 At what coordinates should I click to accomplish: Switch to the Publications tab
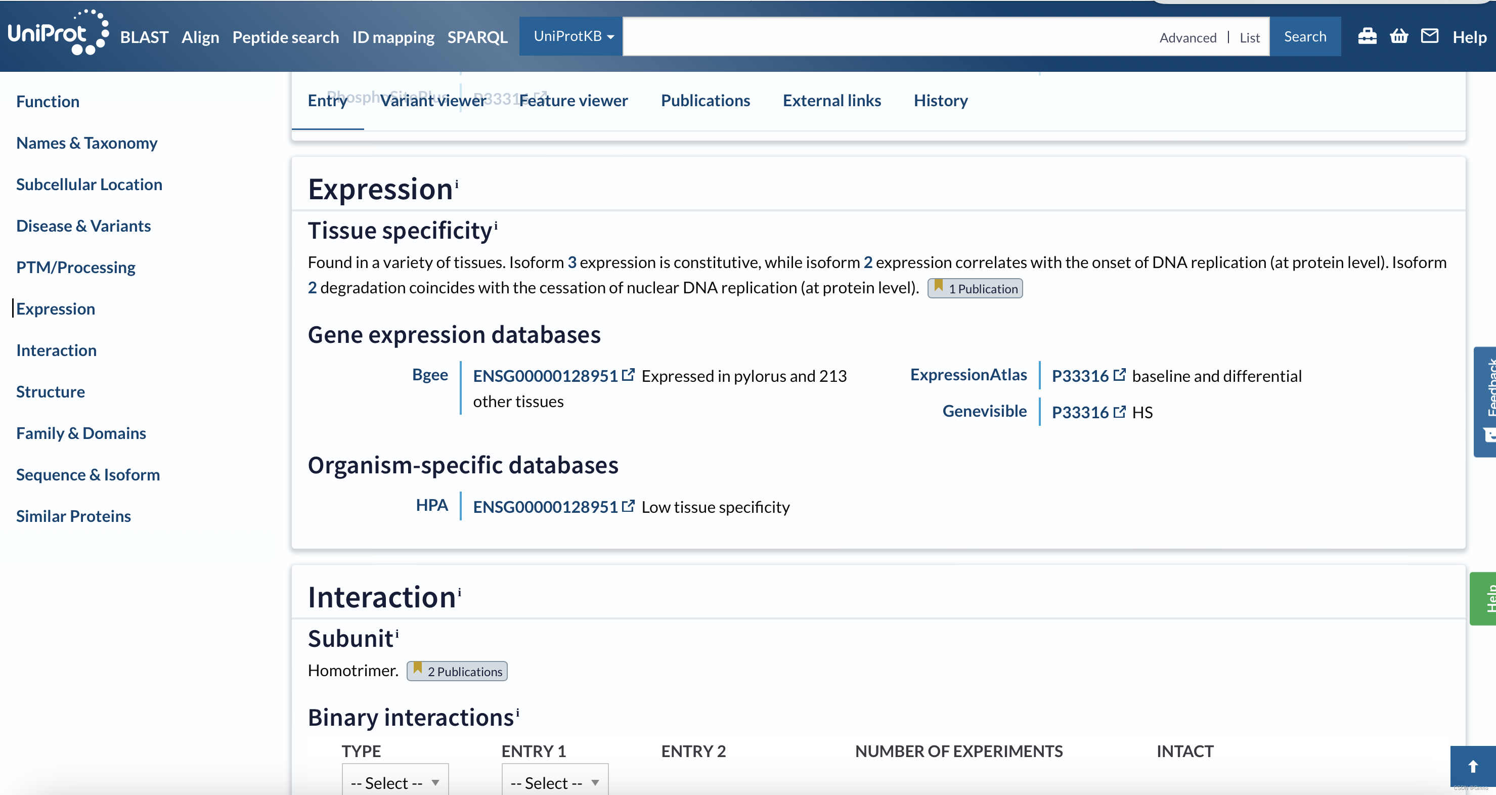point(705,101)
